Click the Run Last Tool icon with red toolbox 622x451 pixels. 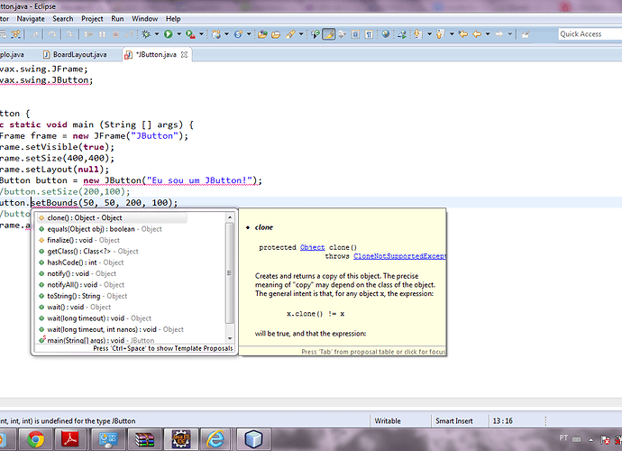pos(190,34)
